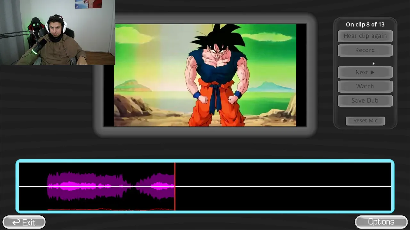The height and width of the screenshot is (230, 410).
Task: Click the red playhead marker in waveform
Action: click(x=175, y=186)
